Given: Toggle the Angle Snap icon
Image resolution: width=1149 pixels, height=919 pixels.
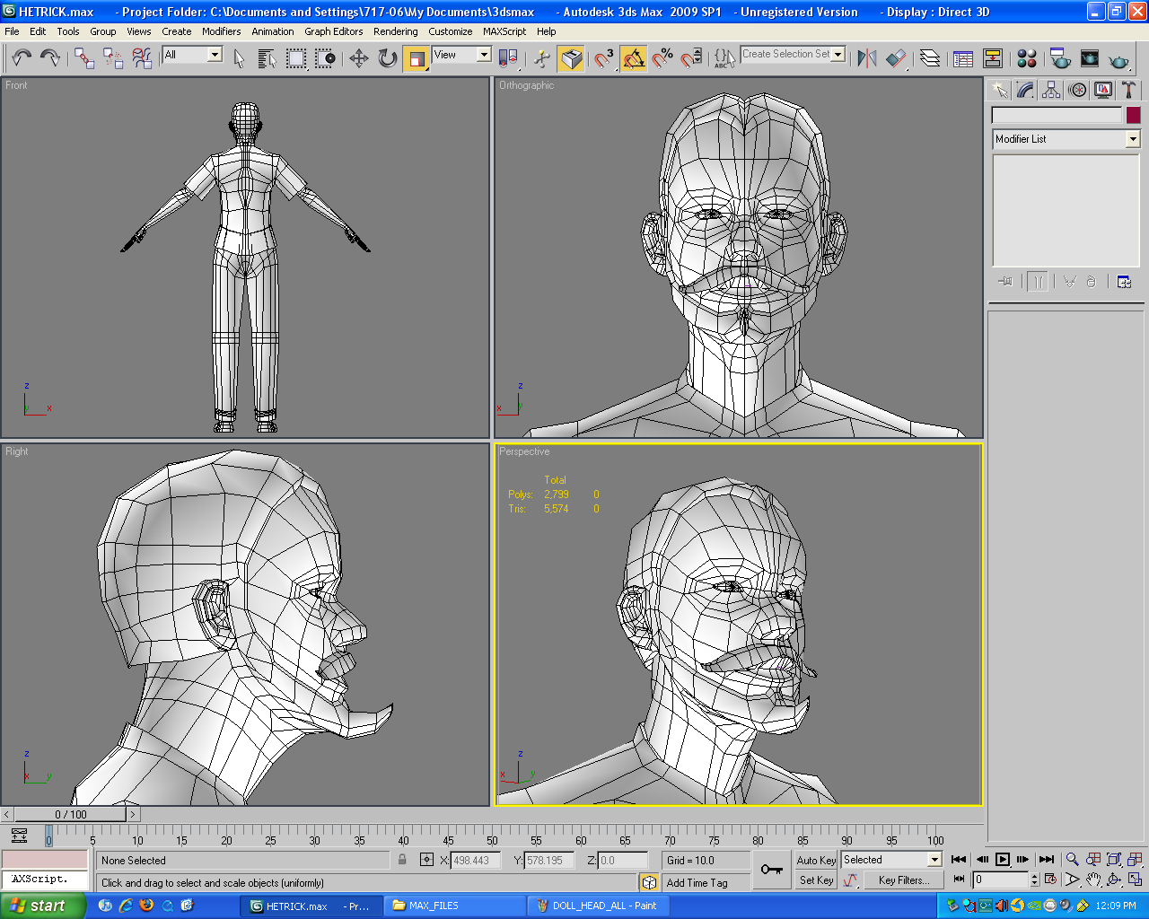Looking at the screenshot, I should (x=634, y=58).
